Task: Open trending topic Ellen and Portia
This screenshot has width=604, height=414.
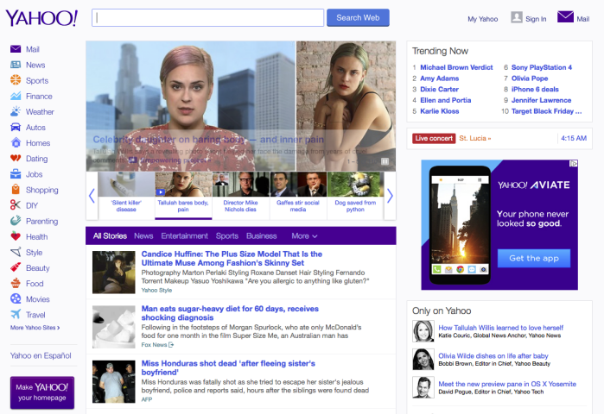Action: pos(446,100)
